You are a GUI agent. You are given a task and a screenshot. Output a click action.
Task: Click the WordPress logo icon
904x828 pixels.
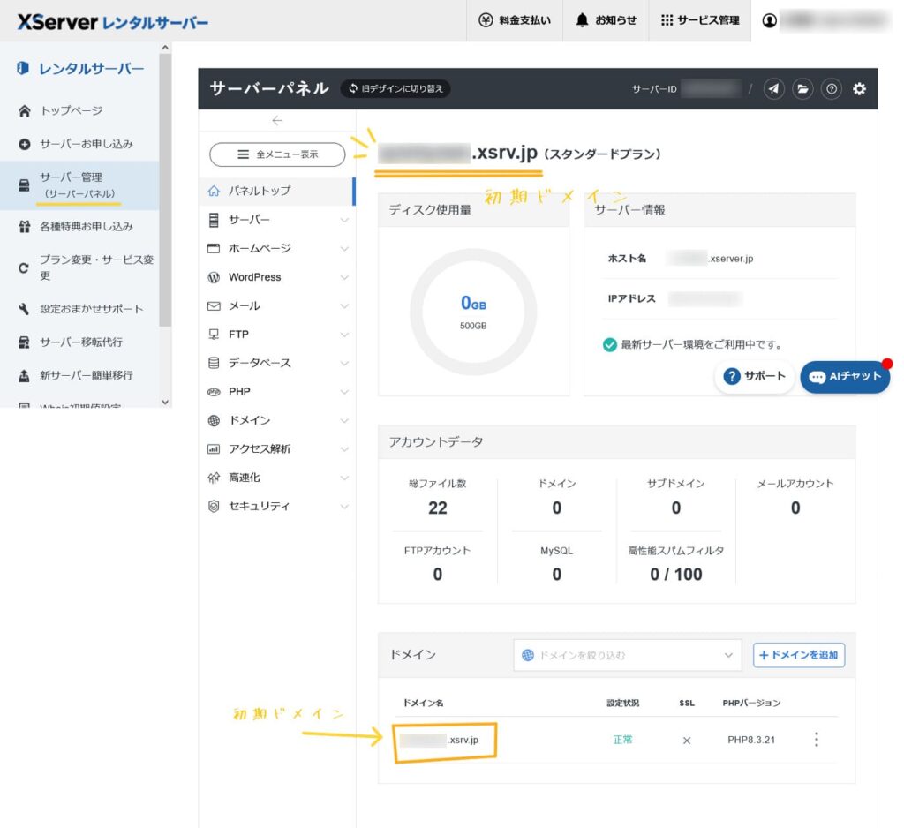click(x=214, y=277)
